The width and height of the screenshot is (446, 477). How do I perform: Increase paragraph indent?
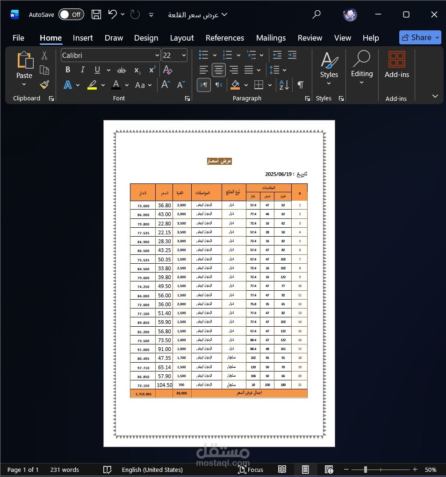pos(292,55)
